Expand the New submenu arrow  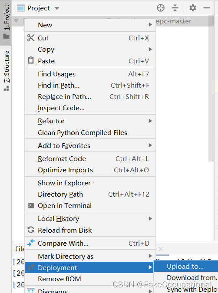point(150,25)
